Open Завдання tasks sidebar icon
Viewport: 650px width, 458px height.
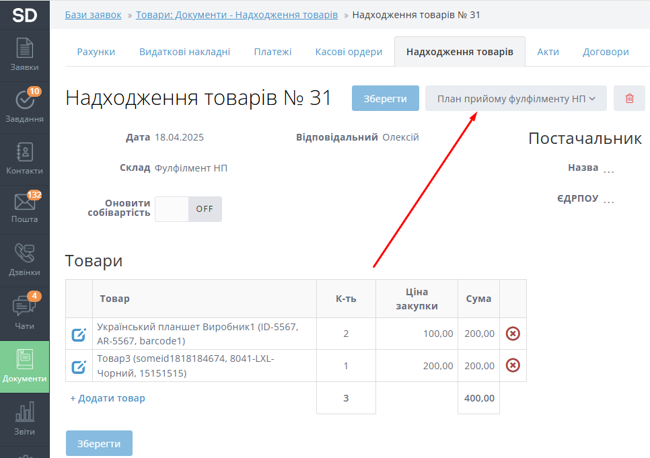pyautogui.click(x=24, y=106)
